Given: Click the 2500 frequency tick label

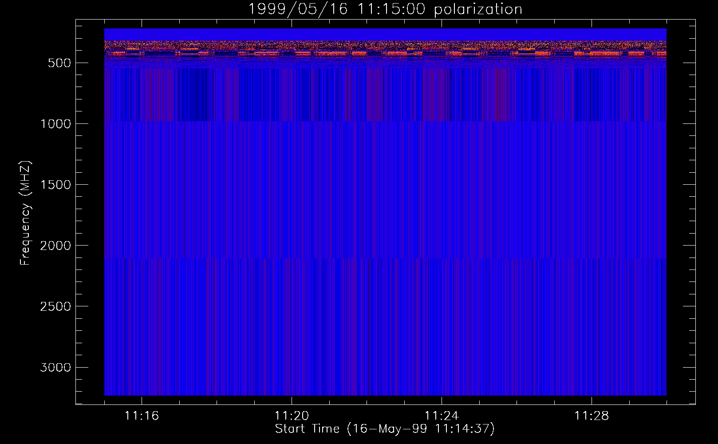Looking at the screenshot, I should pos(55,306).
